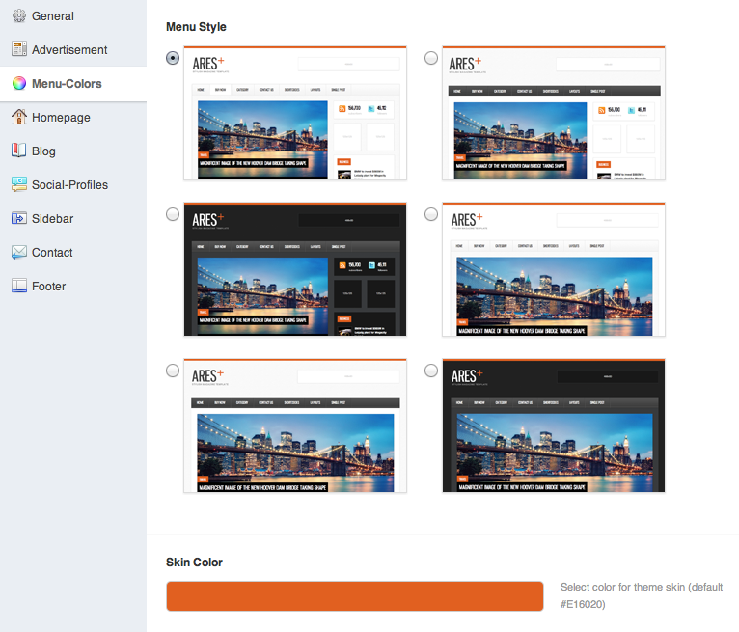Viewport: 739px width, 632px height.
Task: Open the Advertisement settings tab
Action: pos(73,49)
